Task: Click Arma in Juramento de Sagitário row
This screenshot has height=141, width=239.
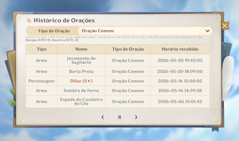Action: (x=42, y=60)
